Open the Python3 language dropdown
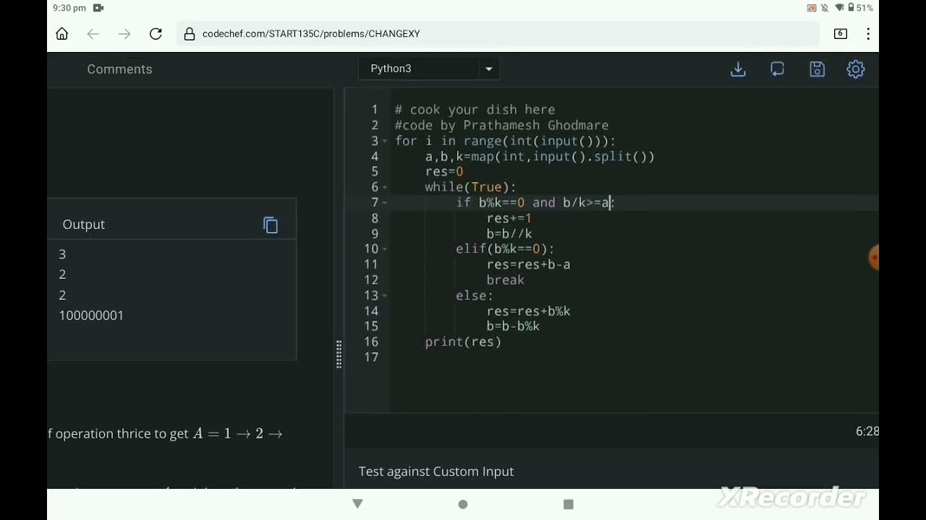 (x=429, y=69)
